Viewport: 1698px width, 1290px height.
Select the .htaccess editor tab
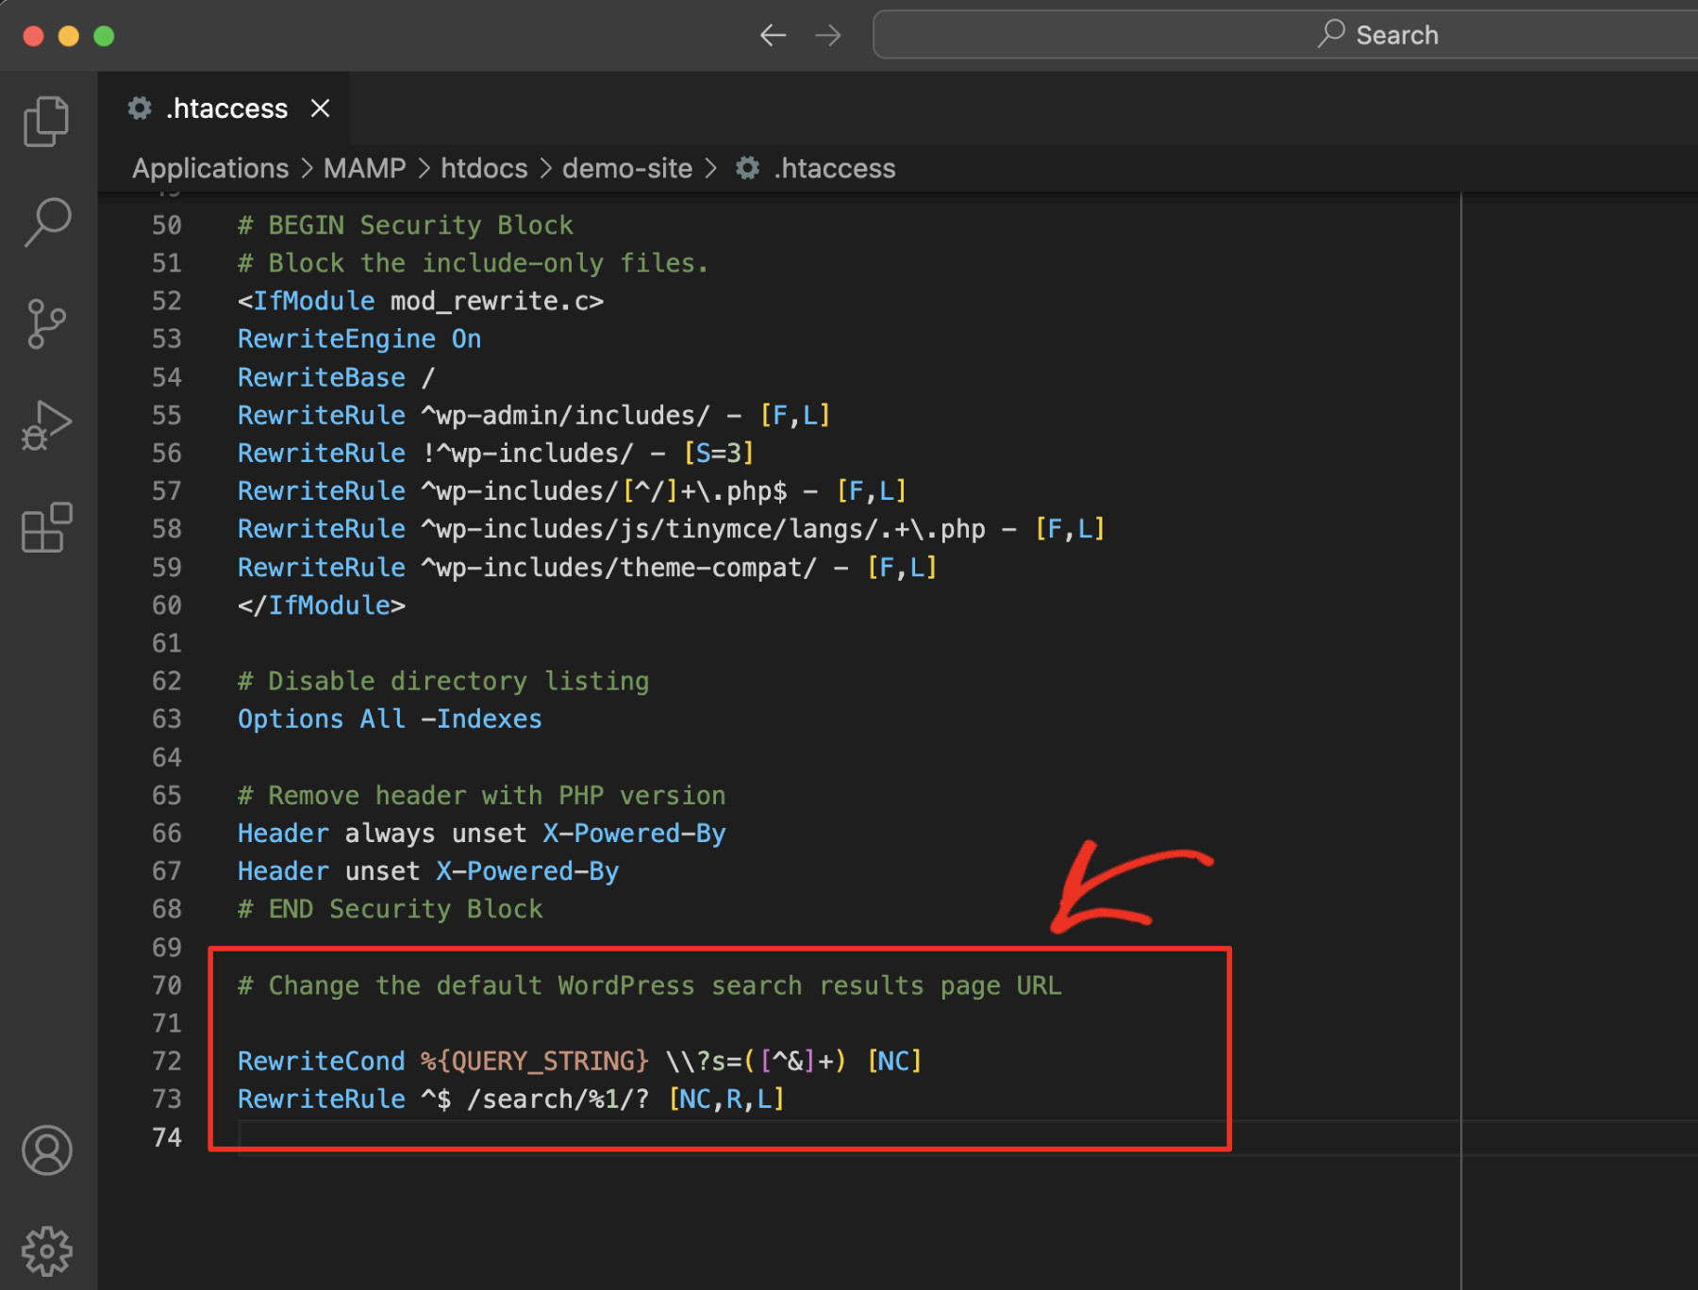coord(225,108)
